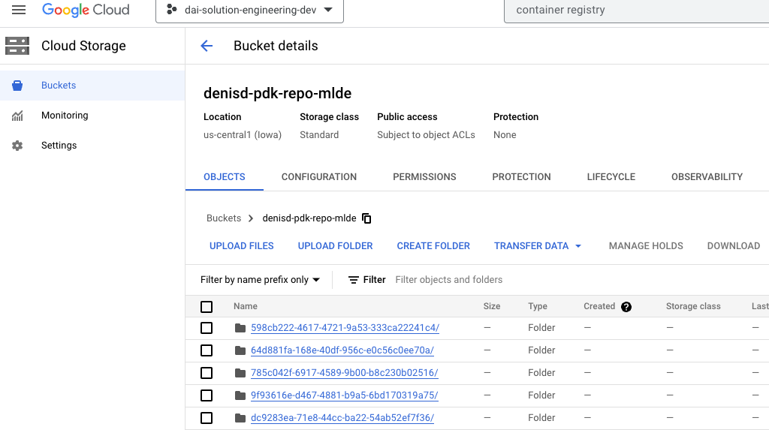Switch to the Configuration tab
The height and width of the screenshot is (430, 769).
click(318, 176)
